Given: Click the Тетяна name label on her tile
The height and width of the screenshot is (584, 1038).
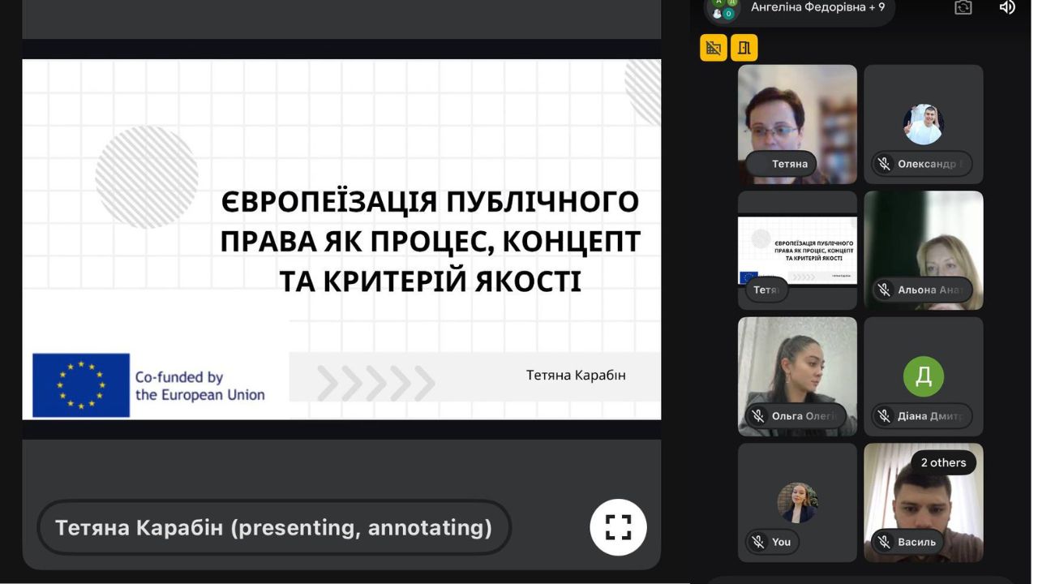Looking at the screenshot, I should [789, 164].
